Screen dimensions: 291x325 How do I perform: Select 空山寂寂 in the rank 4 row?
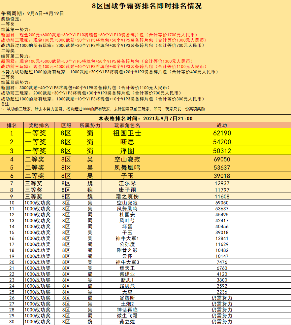[x=127, y=160]
